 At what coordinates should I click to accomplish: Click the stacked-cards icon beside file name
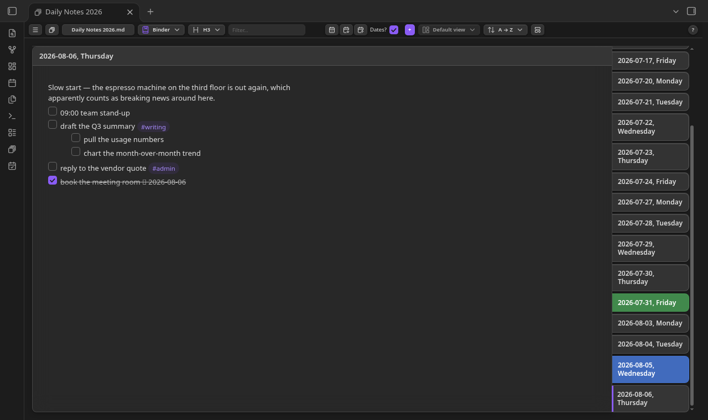51,30
